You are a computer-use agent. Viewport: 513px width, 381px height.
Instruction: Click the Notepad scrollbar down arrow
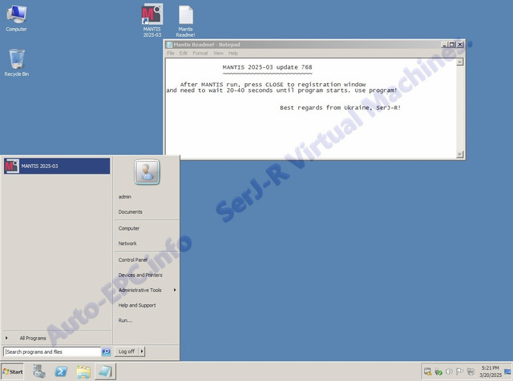coord(460,154)
